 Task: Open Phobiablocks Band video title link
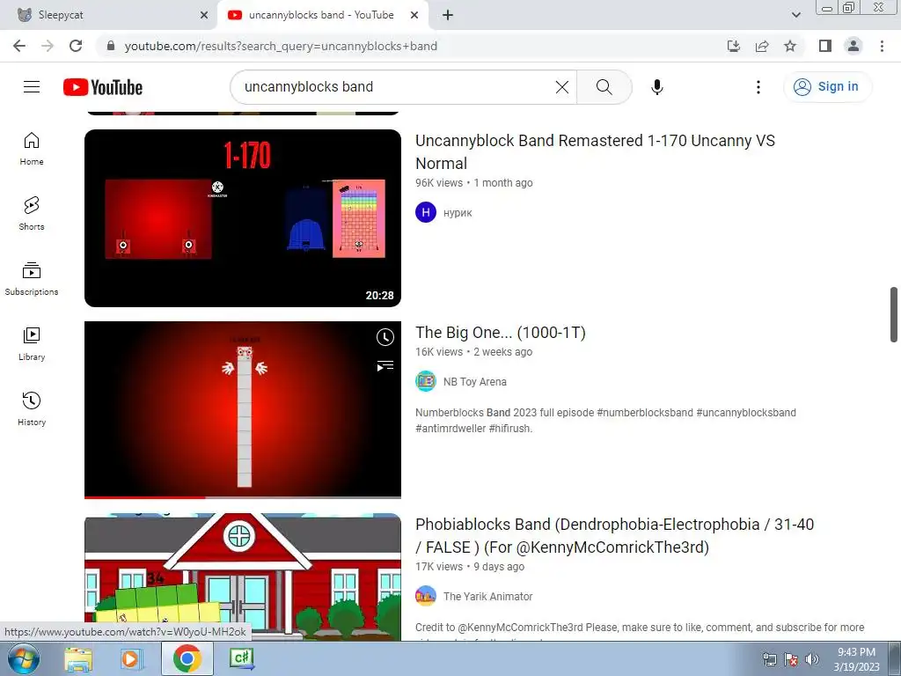point(614,536)
